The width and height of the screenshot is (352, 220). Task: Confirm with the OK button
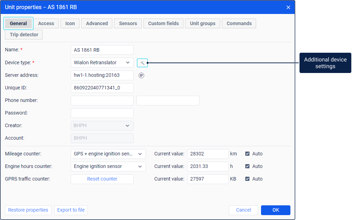coord(276,210)
